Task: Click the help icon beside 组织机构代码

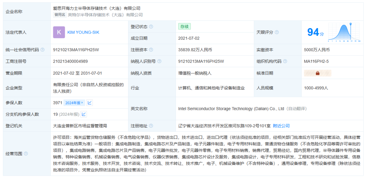Action: [285, 61]
